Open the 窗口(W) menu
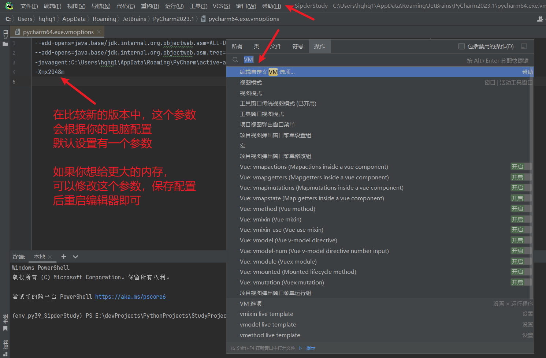The width and height of the screenshot is (546, 358). tap(246, 6)
